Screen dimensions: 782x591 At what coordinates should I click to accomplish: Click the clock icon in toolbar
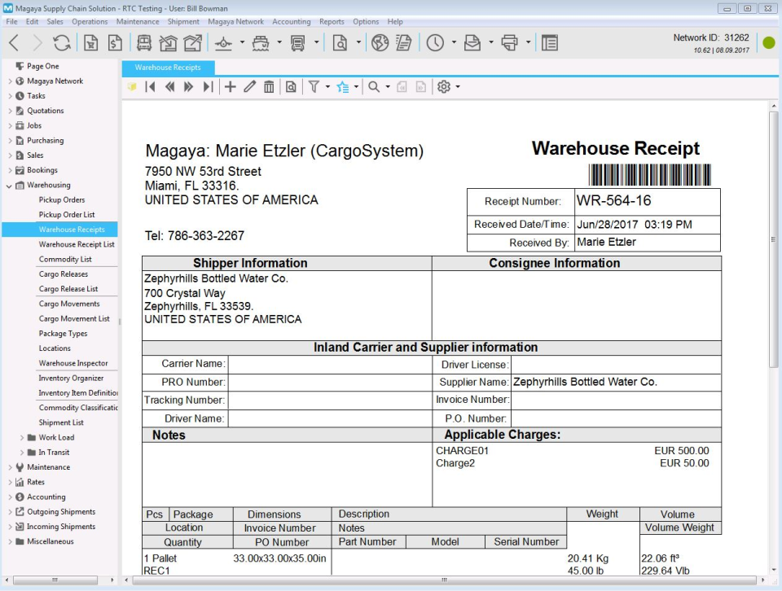(435, 43)
